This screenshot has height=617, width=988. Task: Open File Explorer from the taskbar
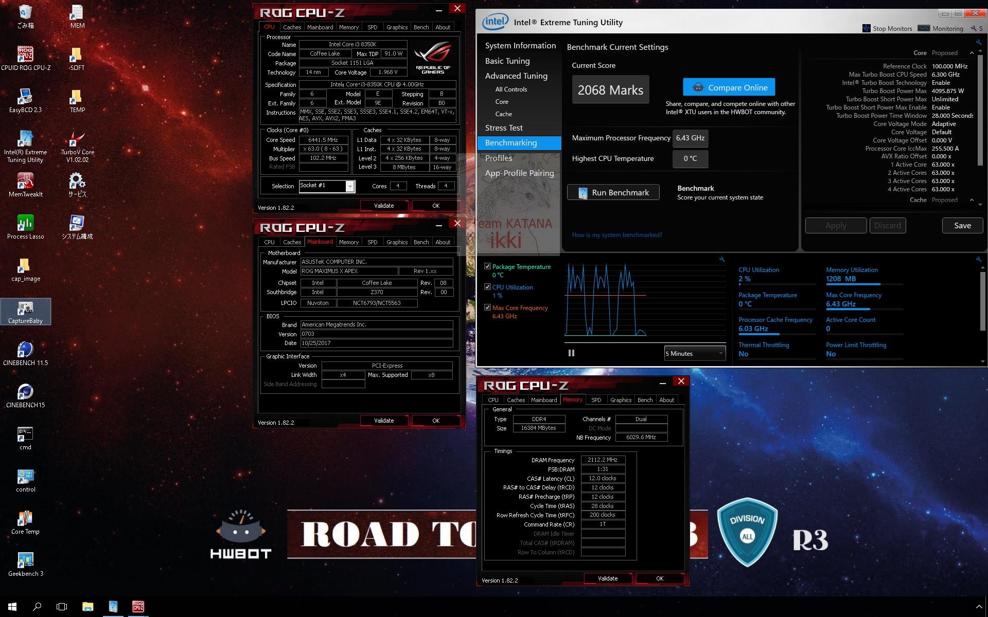(x=87, y=607)
